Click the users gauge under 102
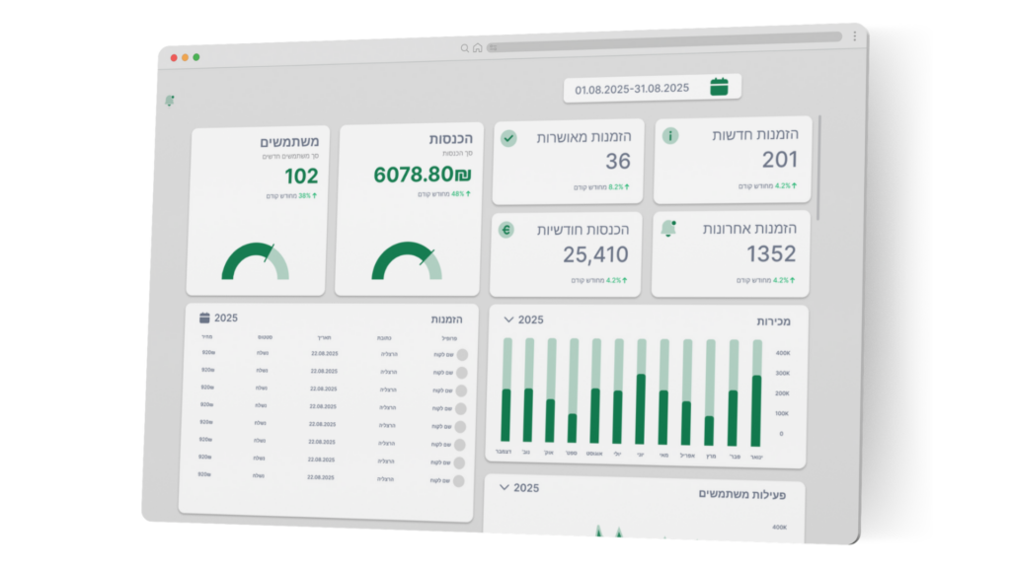The height and width of the screenshot is (568, 1011). pyautogui.click(x=256, y=262)
